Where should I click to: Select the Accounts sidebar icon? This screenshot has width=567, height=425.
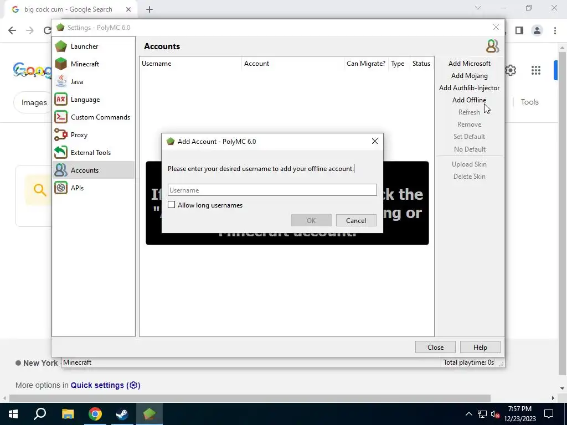point(61,170)
